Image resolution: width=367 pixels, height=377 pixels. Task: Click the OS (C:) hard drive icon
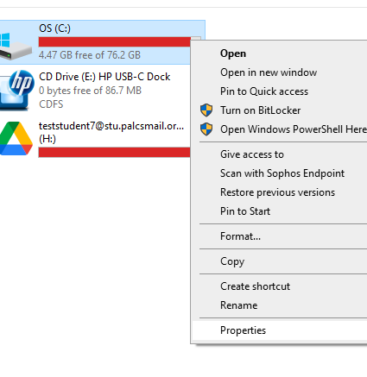tap(16, 46)
